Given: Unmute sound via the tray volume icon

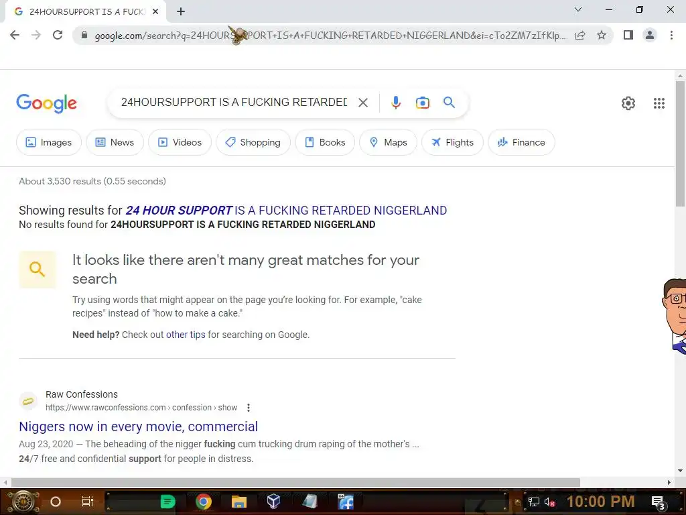Looking at the screenshot, I should coord(549,502).
